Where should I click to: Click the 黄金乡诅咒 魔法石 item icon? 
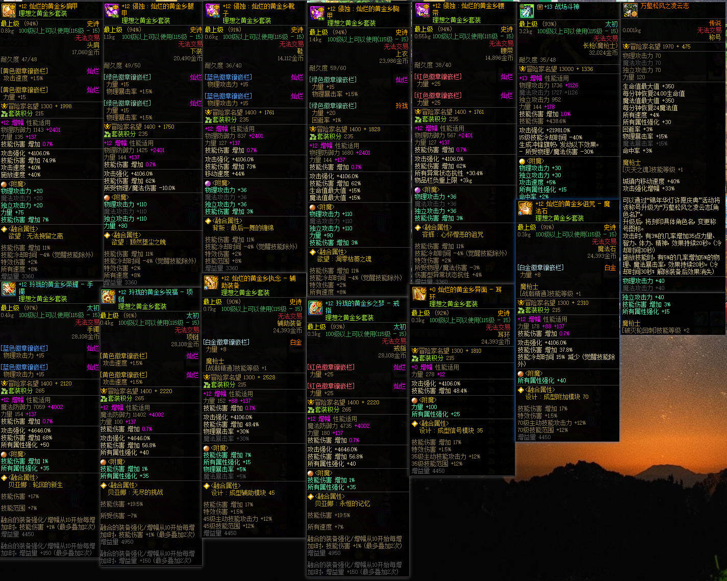coord(525,208)
